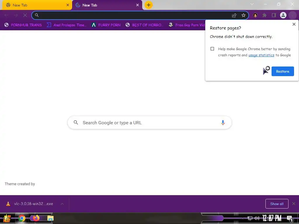Open the taskbar clock 12:07 PM
This screenshot has width=299, height=224.
pyautogui.click(x=272, y=218)
